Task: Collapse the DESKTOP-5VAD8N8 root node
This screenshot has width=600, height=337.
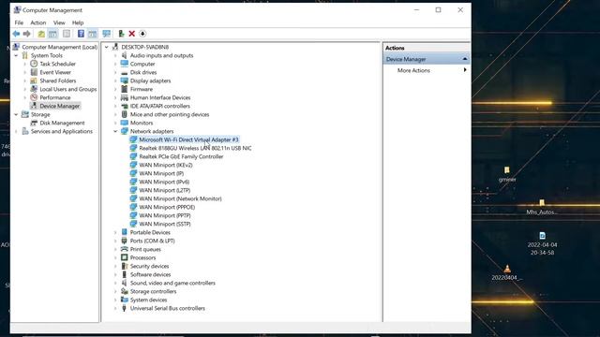Action: pyautogui.click(x=107, y=47)
